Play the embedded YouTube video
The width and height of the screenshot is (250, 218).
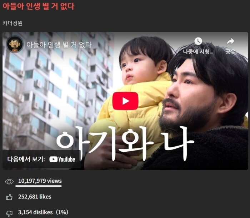[125, 101]
